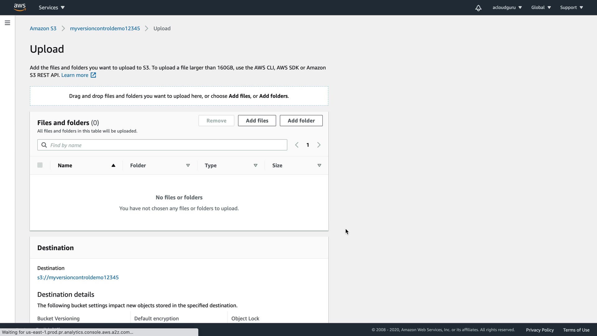Open the s3://myversioncontroldemo12345 destination link
The width and height of the screenshot is (597, 336).
point(78,277)
